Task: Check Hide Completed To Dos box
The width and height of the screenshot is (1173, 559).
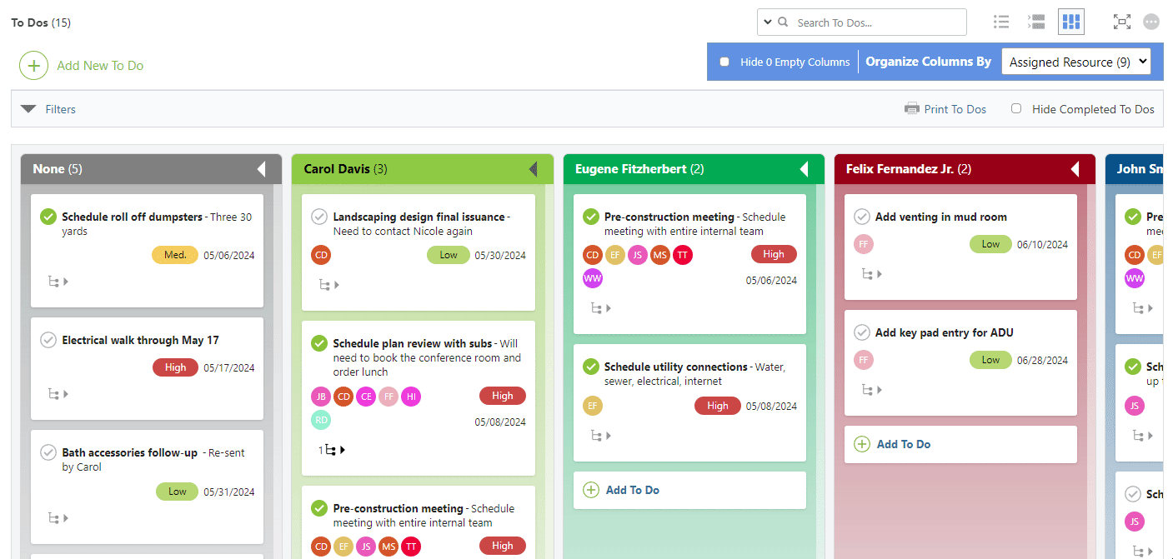Action: [1016, 108]
